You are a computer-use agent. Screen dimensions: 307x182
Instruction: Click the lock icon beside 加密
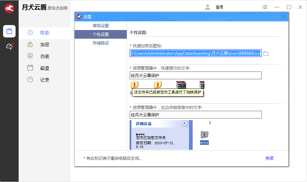pyautogui.click(x=30, y=45)
